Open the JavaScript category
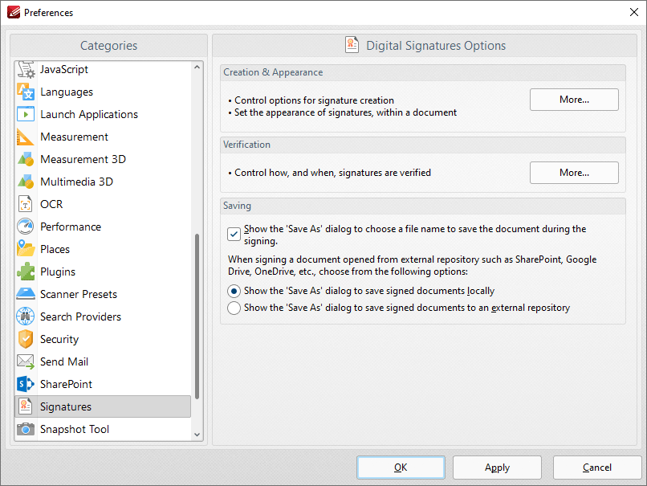Viewport: 647px width, 486px height. [x=103, y=69]
